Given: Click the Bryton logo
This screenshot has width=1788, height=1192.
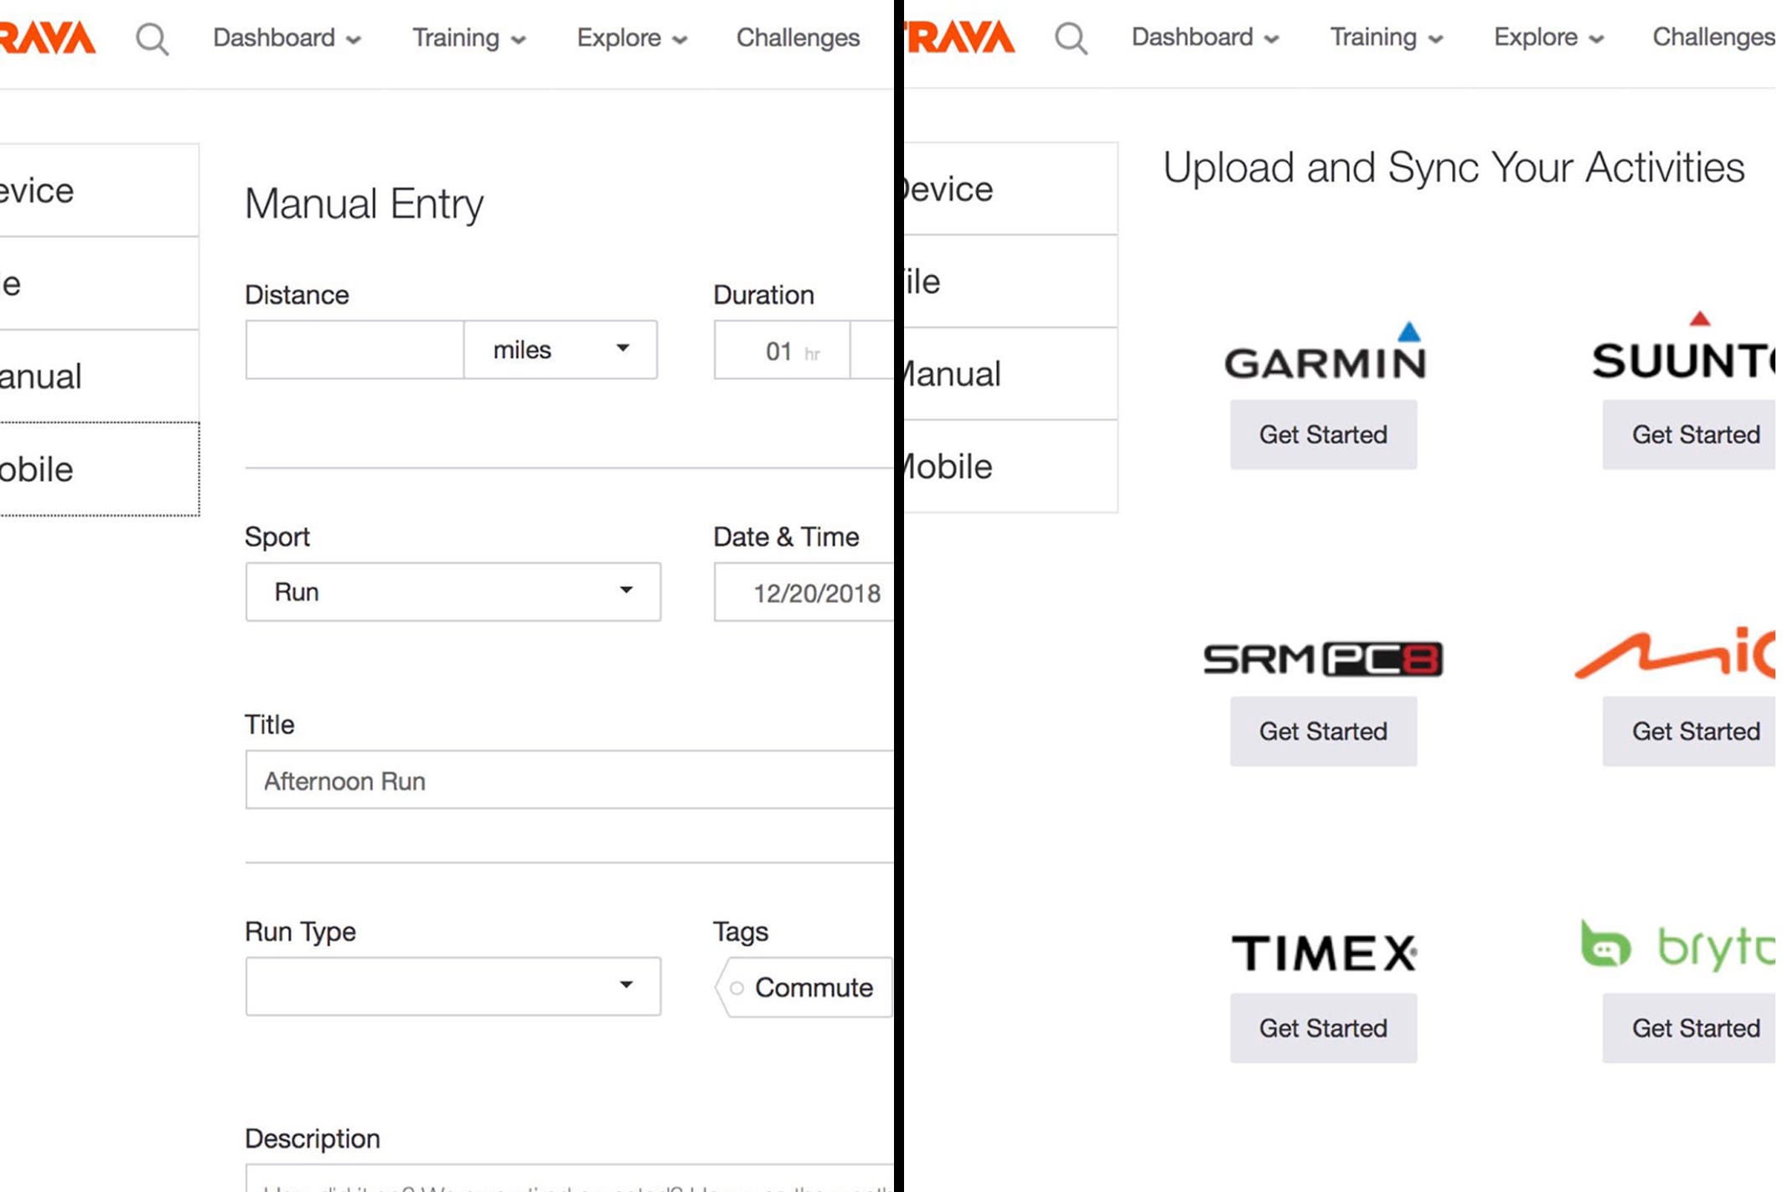Looking at the screenshot, I should point(1677,945).
